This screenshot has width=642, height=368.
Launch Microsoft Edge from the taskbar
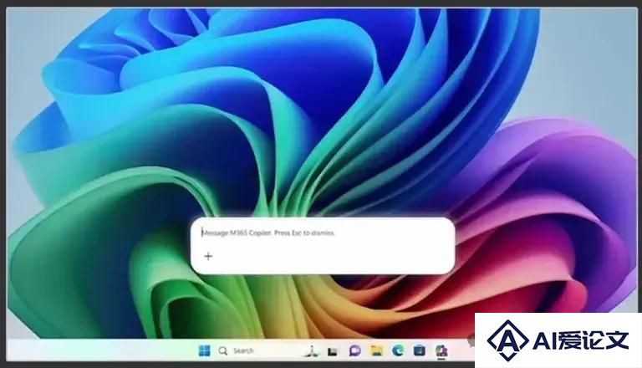click(398, 350)
